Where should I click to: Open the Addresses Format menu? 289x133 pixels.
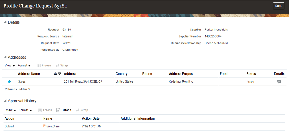24,66
